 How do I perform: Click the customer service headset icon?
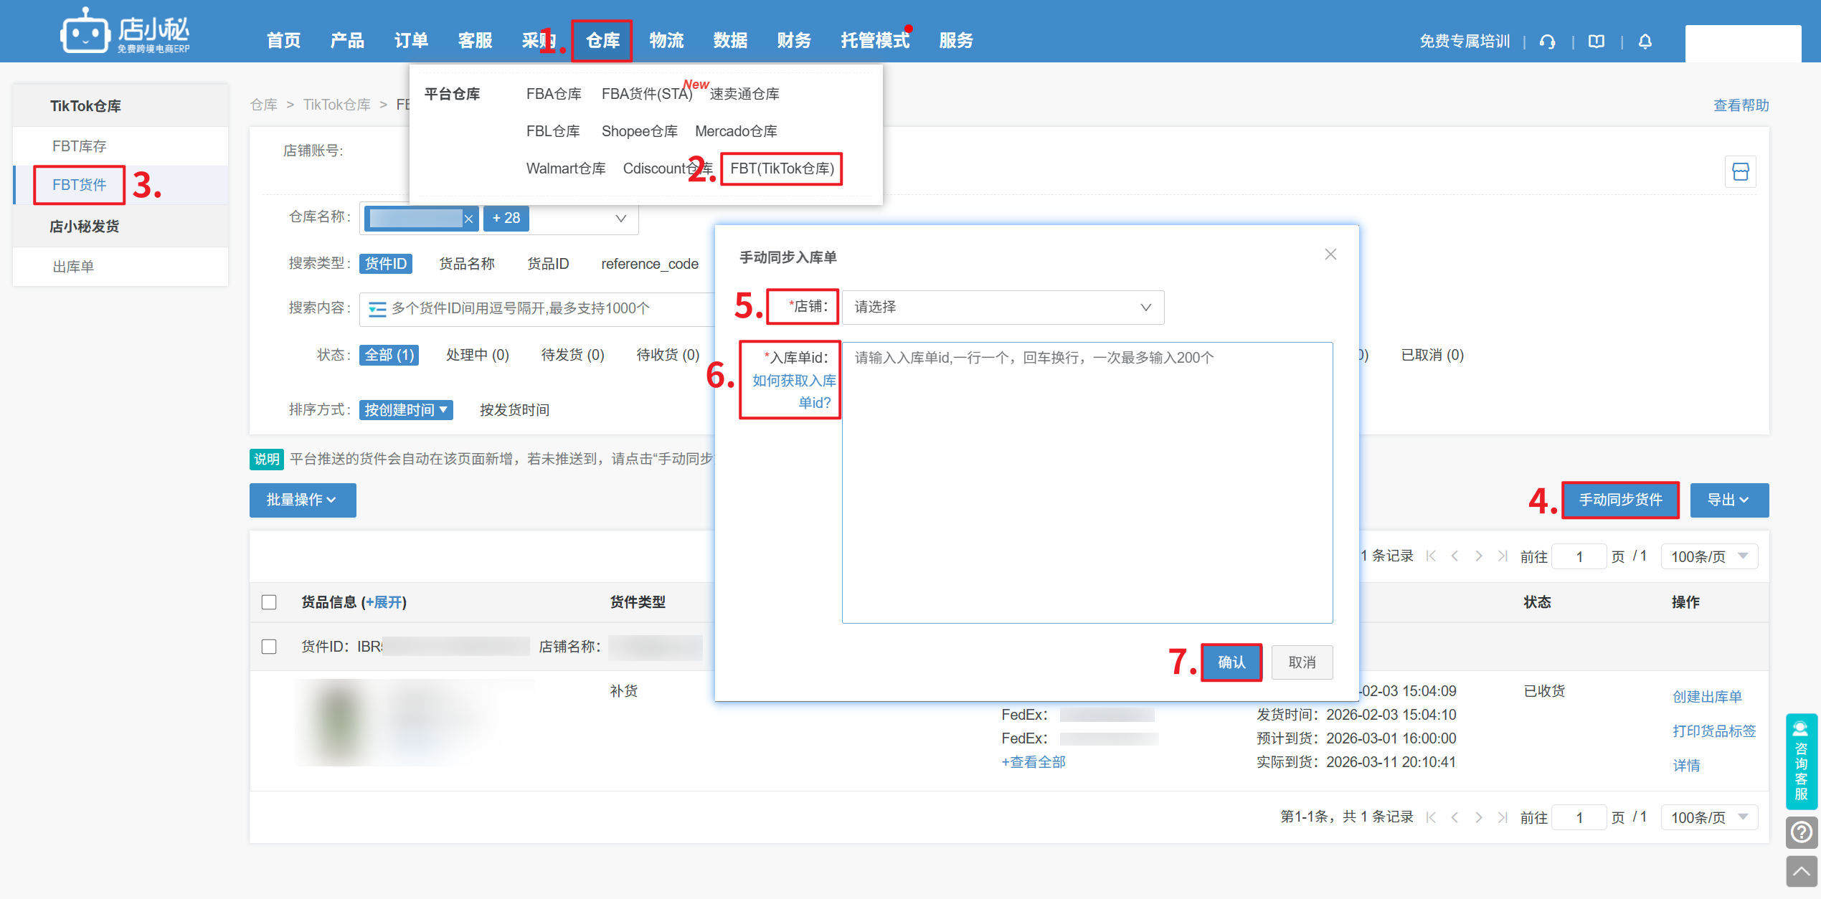(x=1548, y=42)
